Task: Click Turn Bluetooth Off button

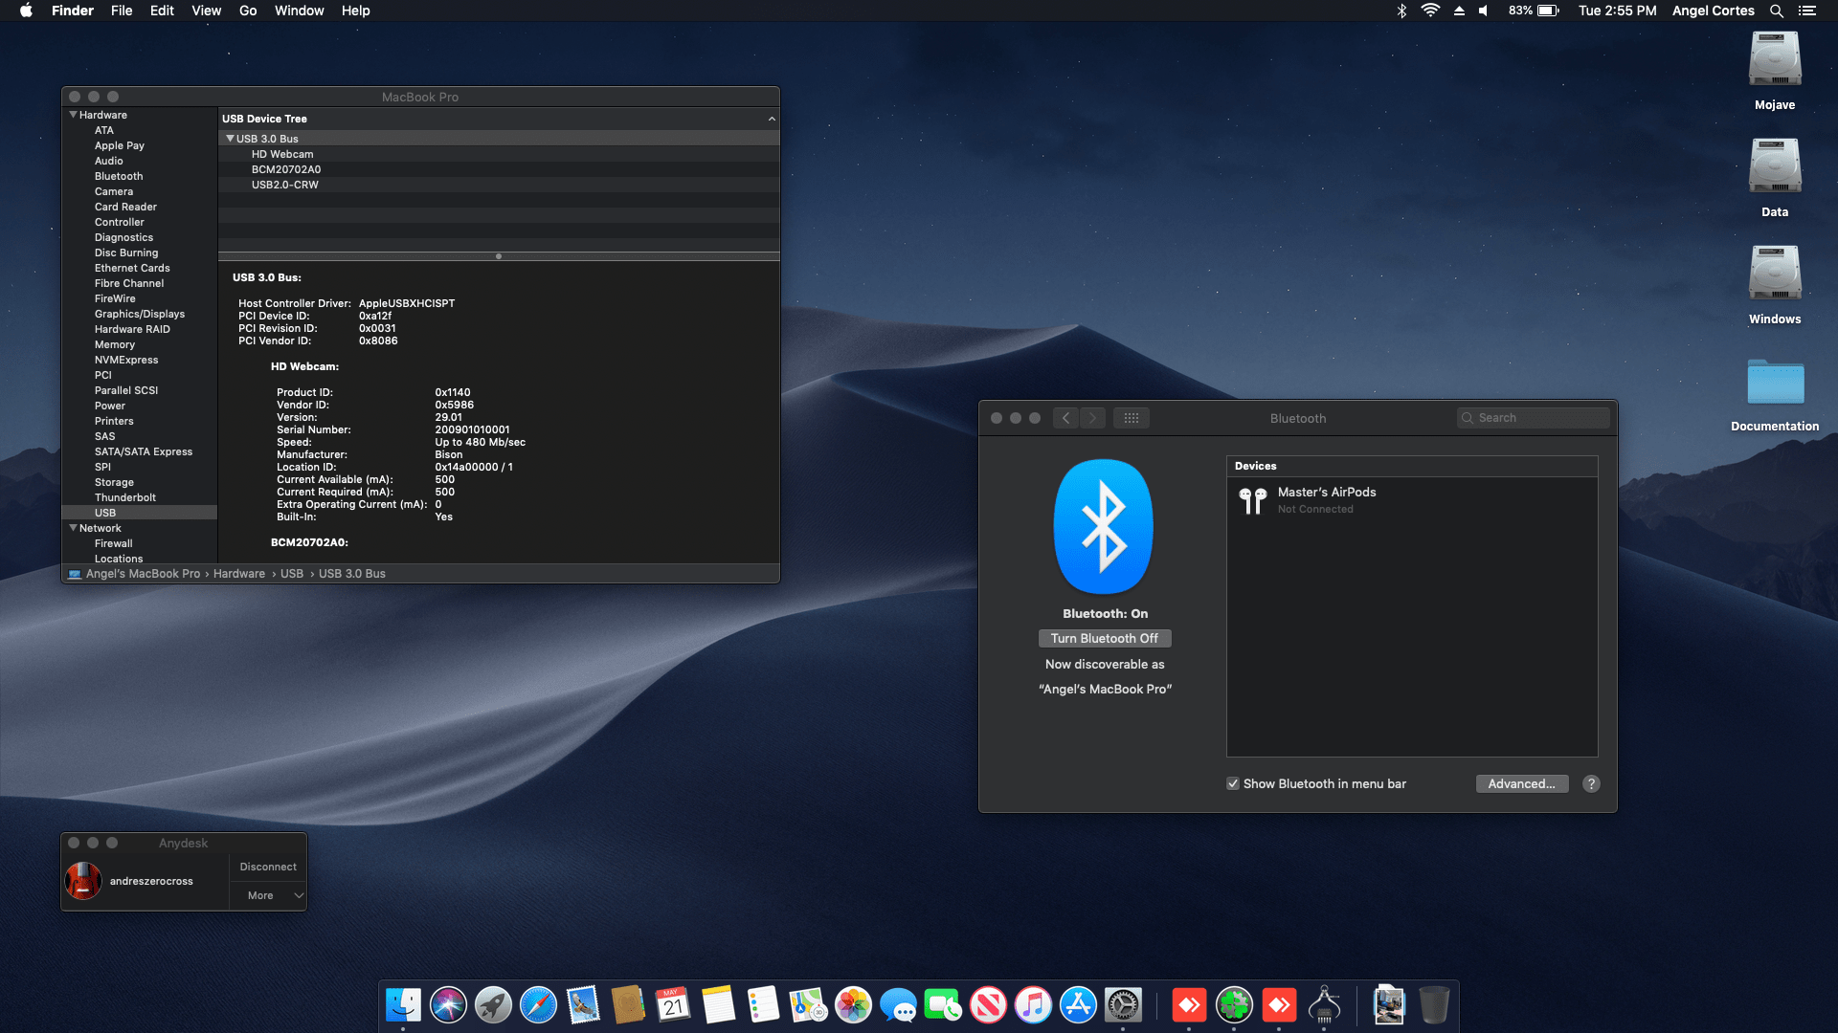Action: [x=1104, y=638]
